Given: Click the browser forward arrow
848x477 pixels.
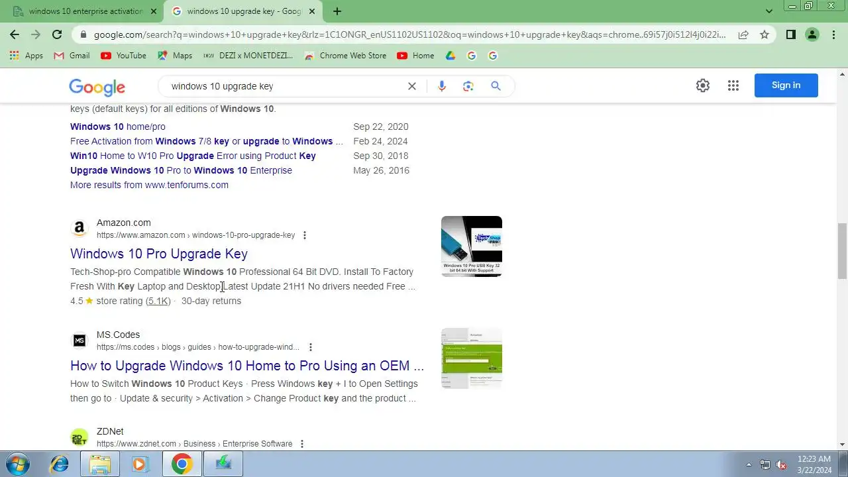Looking at the screenshot, I should 36,34.
